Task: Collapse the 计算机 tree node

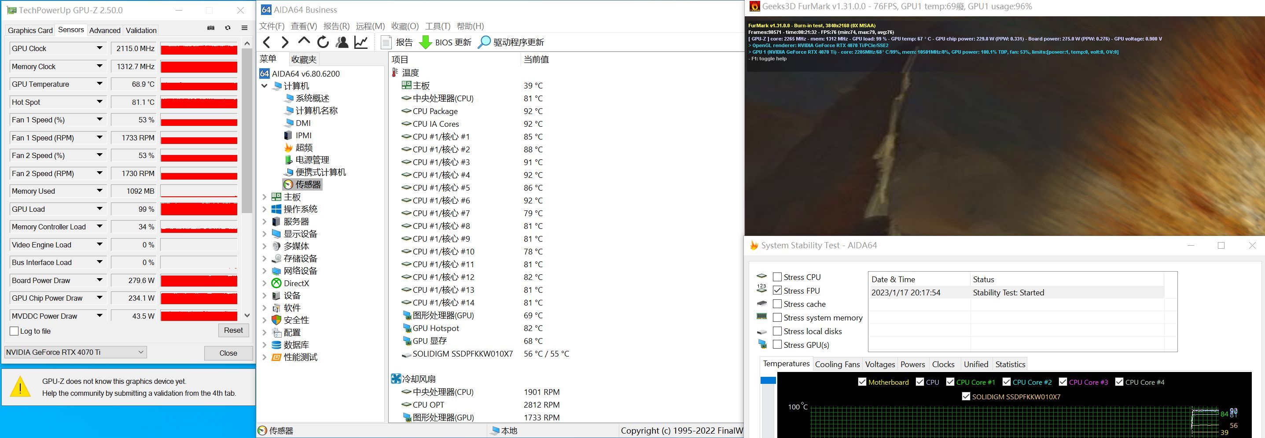Action: (264, 86)
